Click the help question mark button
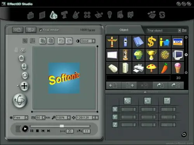 [x=178, y=4]
